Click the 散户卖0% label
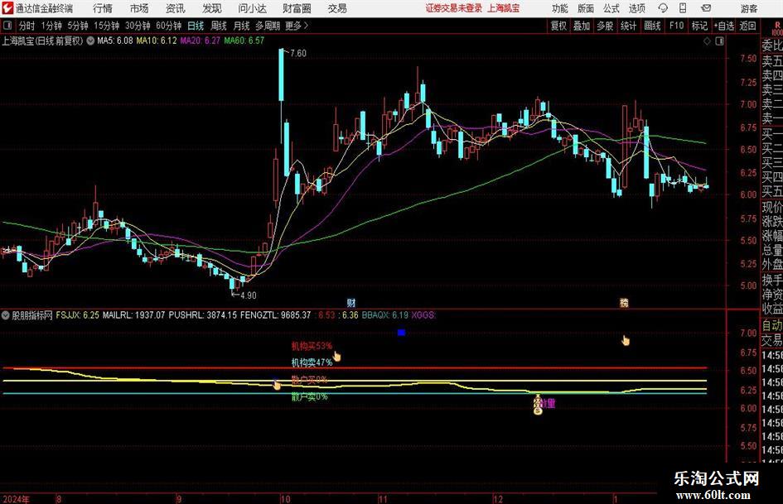The image size is (783, 504). (310, 396)
